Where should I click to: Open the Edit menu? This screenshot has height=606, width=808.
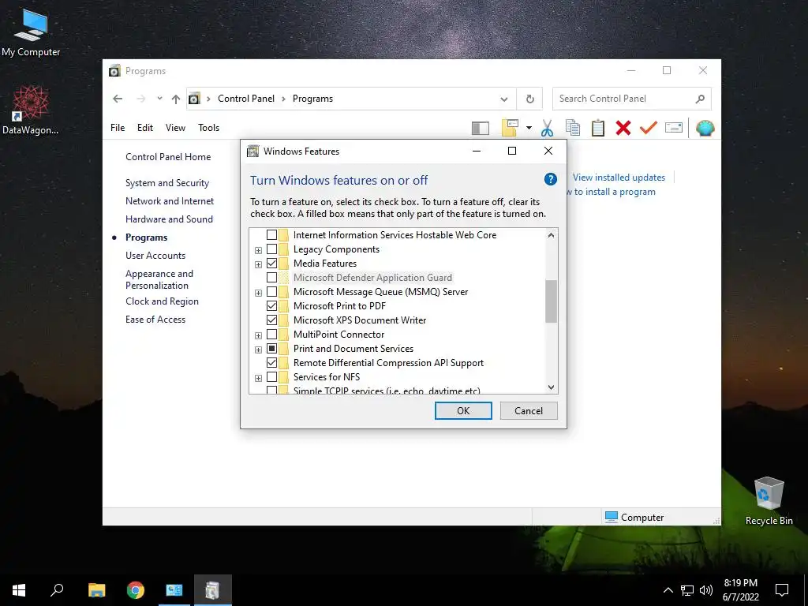(x=145, y=128)
